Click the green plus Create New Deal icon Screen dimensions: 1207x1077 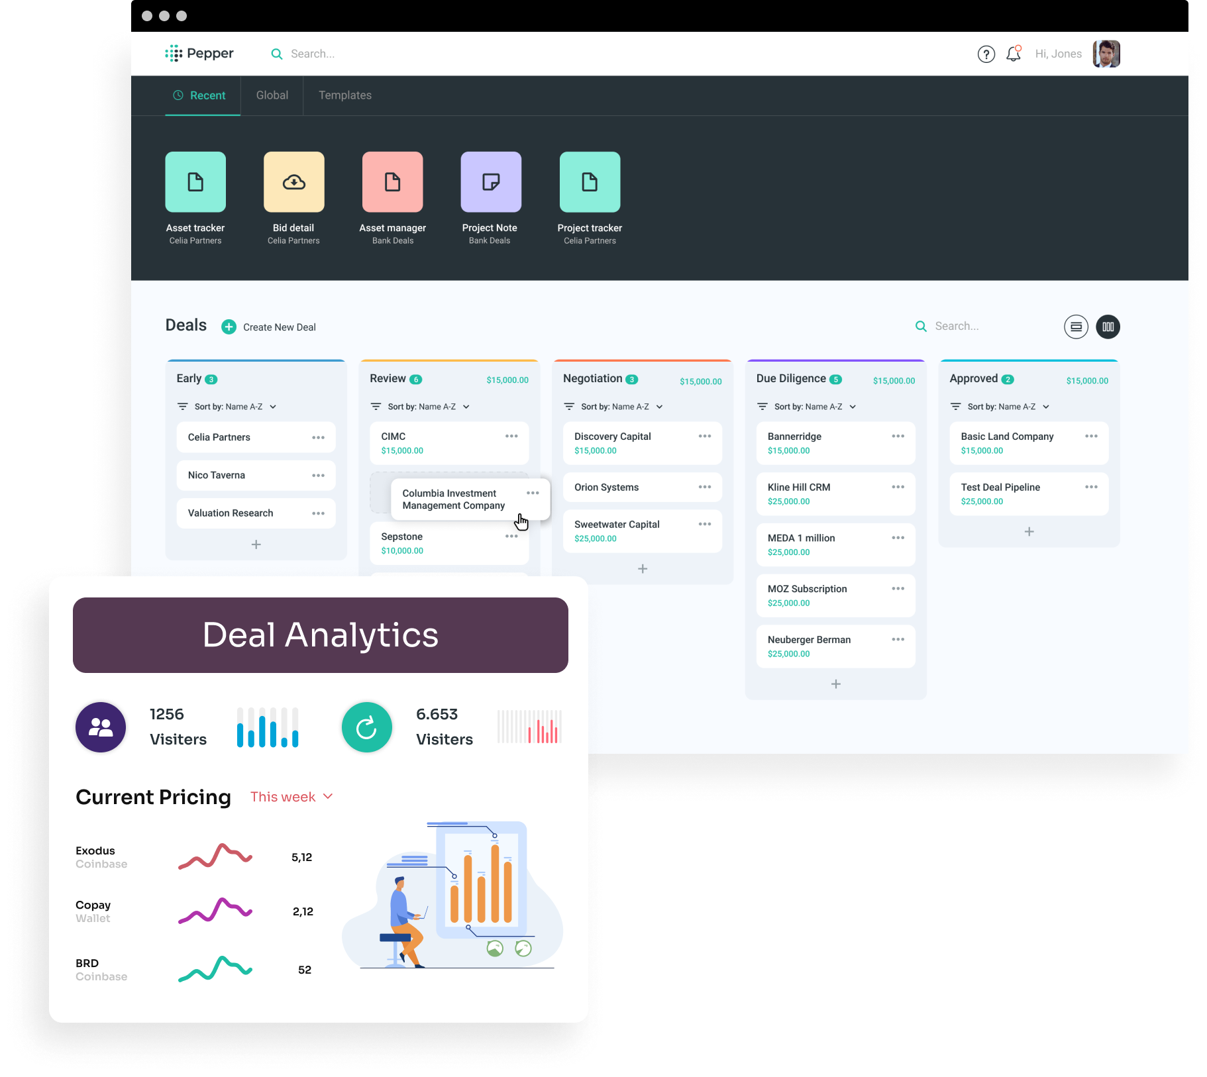(229, 327)
